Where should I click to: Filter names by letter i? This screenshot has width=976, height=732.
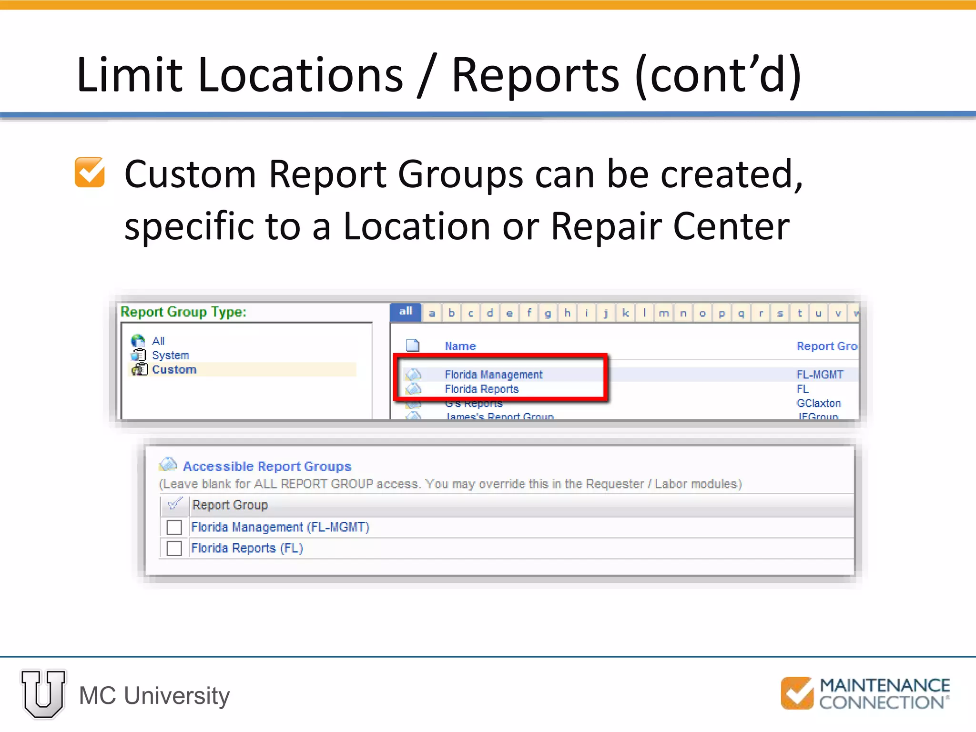coord(587,313)
